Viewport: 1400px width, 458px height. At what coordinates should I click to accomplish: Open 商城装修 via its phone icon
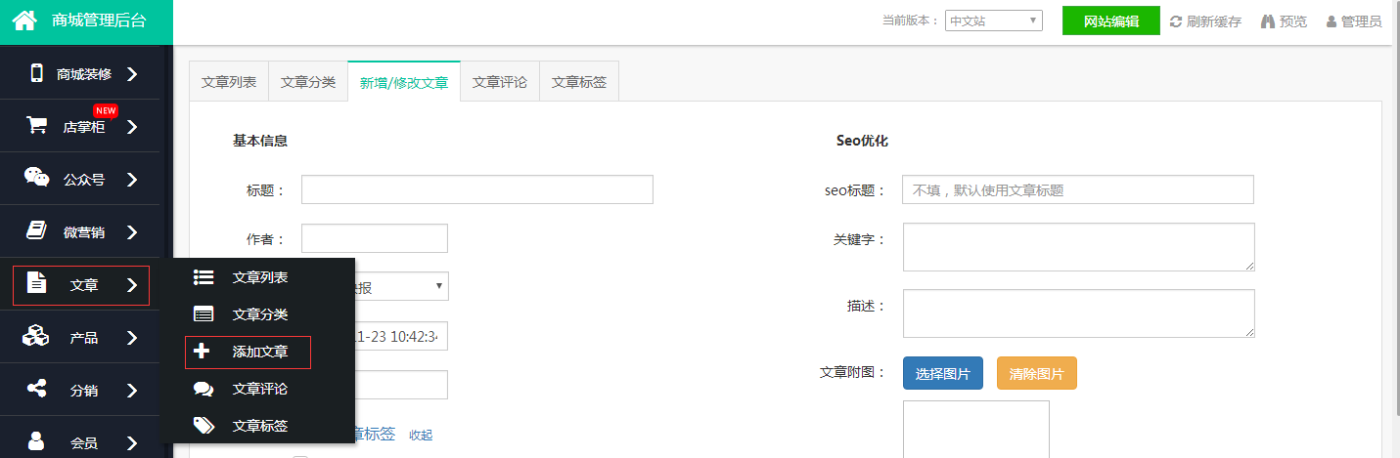pos(37,73)
